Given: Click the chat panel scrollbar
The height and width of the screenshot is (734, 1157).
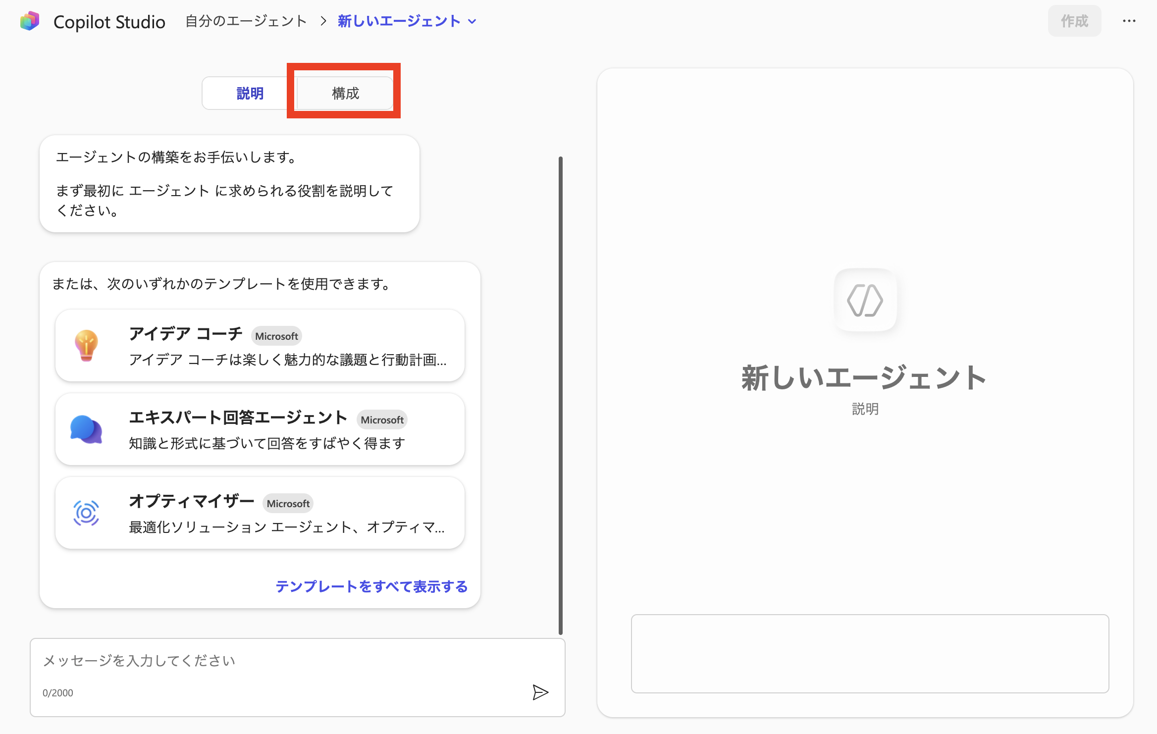Looking at the screenshot, I should [x=560, y=396].
